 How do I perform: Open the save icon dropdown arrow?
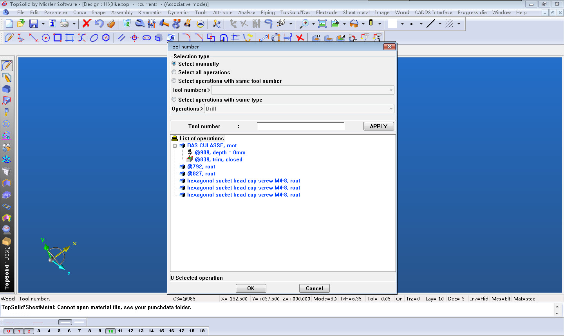43,24
